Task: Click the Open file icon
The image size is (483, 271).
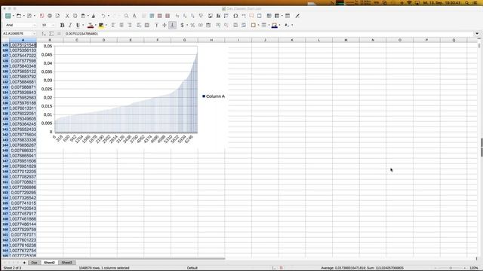Action: coord(19,16)
